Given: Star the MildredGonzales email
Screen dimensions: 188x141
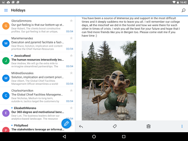Looking at the screenshot, I should pyautogui.click(x=71, y=73).
